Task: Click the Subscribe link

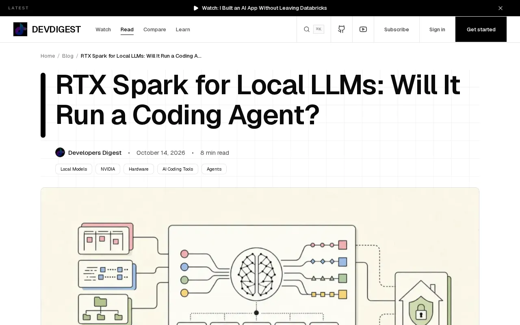Action: 396,29
